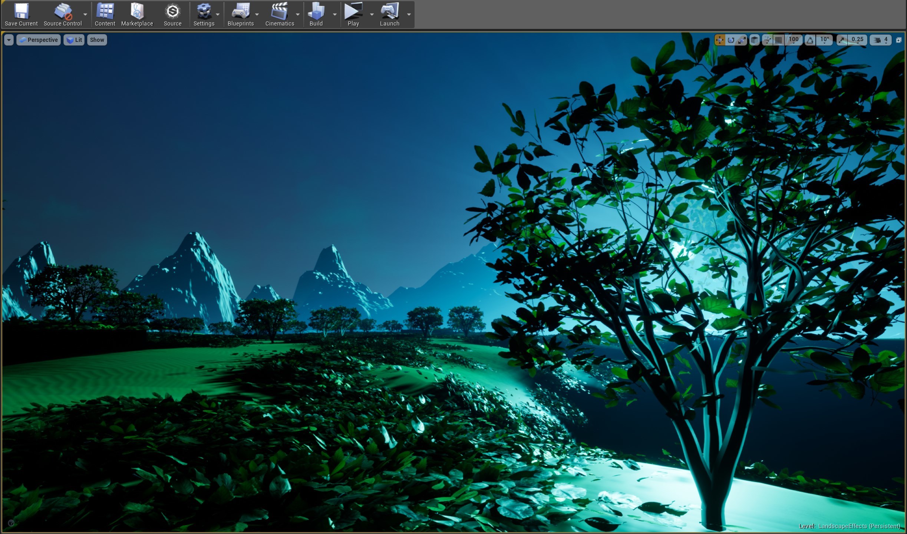Select the Translate tool in the viewport

(x=719, y=40)
